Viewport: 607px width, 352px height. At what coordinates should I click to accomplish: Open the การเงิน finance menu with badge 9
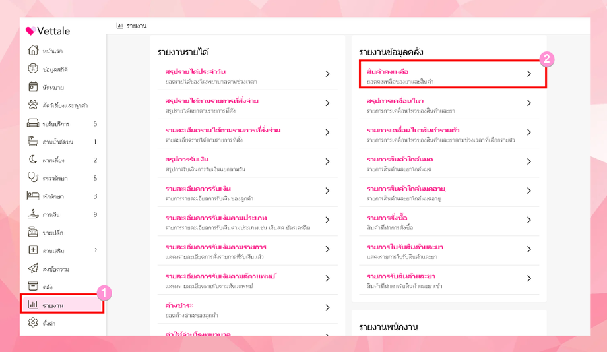[51, 214]
